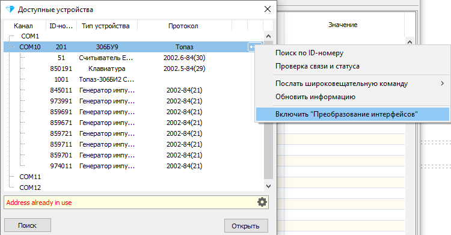This screenshot has width=451, height=235.
Task: Click the ID-но… column header
Action: click(x=61, y=26)
